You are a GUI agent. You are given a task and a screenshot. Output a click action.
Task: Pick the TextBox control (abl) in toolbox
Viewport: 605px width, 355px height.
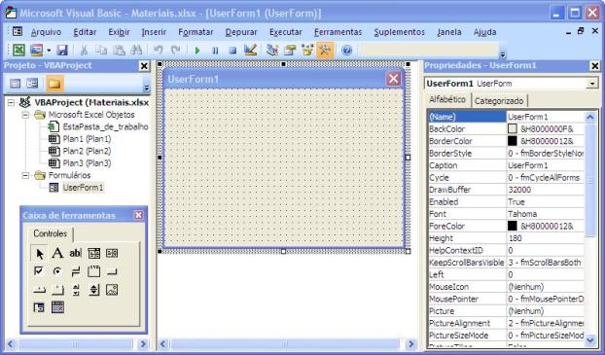(x=75, y=253)
